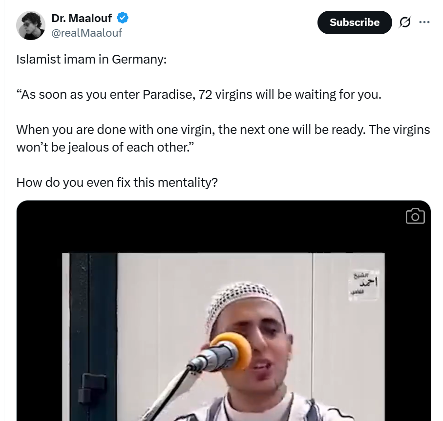
Task: Click the blue verified checkmark badge
Action: [123, 18]
